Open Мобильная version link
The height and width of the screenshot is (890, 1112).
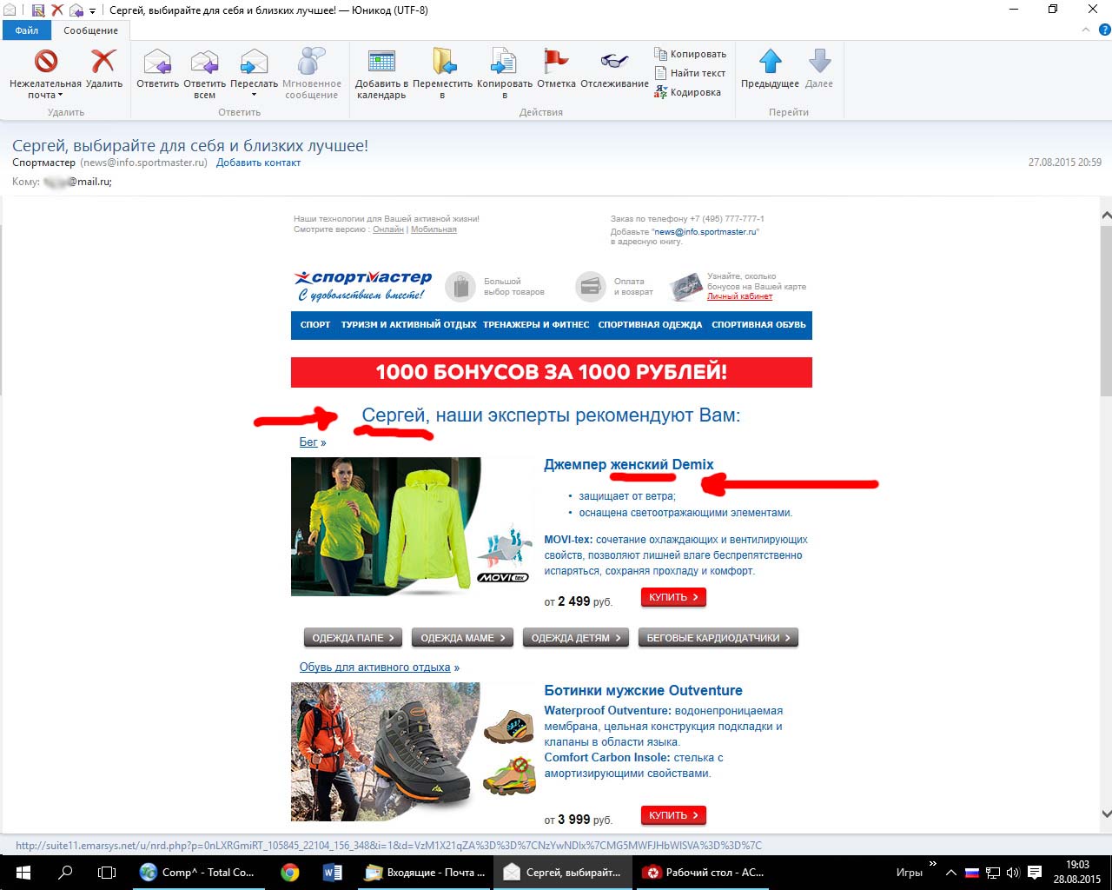434,229
